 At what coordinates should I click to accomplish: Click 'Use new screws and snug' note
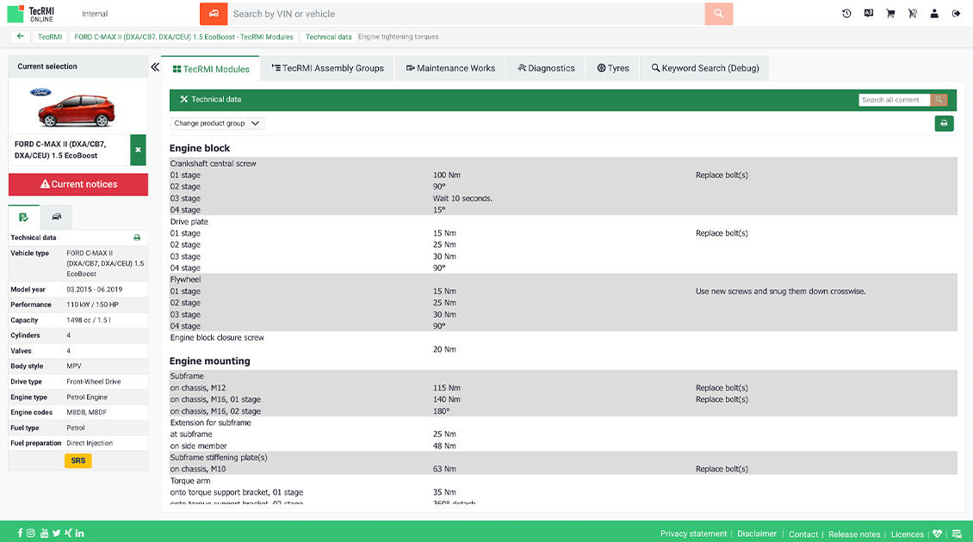point(781,292)
